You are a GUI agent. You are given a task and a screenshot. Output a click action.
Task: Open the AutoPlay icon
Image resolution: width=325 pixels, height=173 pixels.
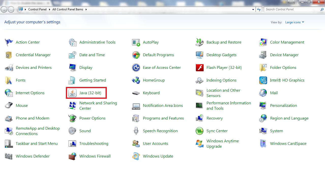point(136,42)
